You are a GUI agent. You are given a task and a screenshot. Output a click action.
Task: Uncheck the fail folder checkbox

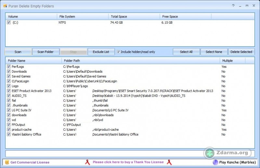(x=9, y=101)
